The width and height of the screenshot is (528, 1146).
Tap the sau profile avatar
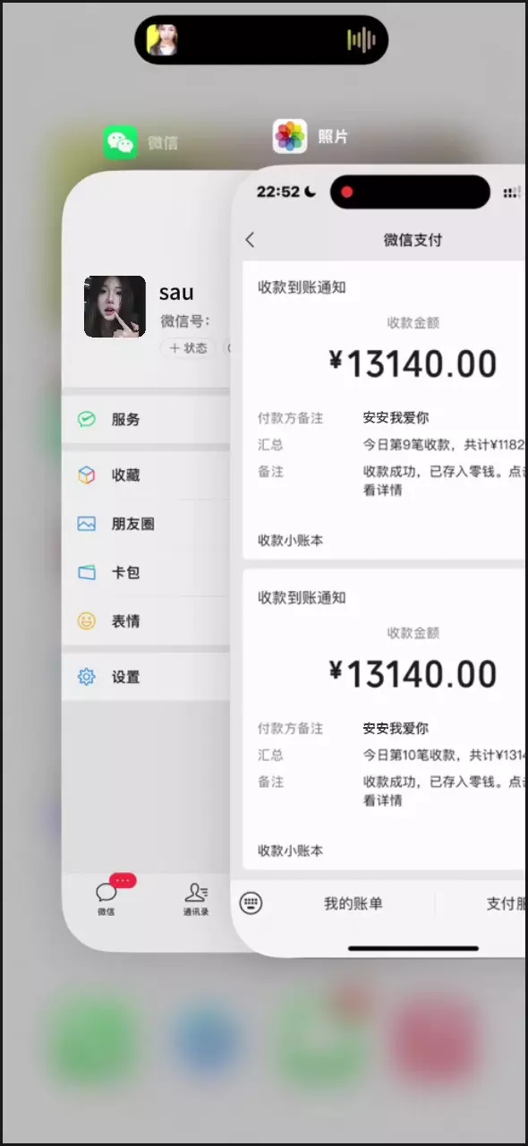(x=115, y=306)
